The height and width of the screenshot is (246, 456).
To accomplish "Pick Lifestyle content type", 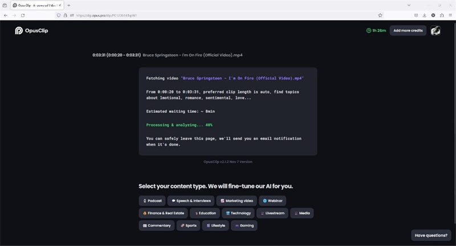I will tap(215, 225).
